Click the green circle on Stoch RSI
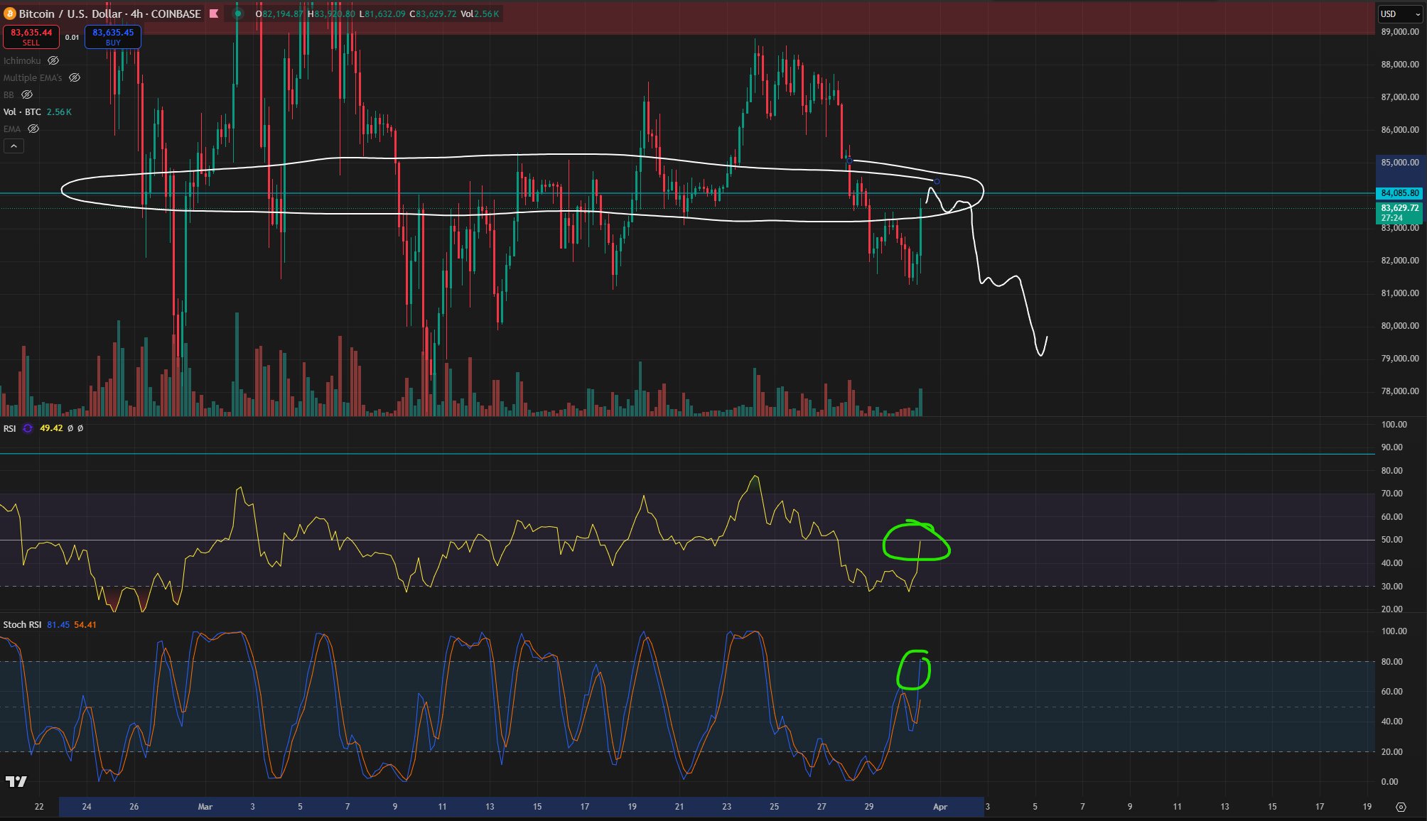The width and height of the screenshot is (1427, 821). [914, 670]
